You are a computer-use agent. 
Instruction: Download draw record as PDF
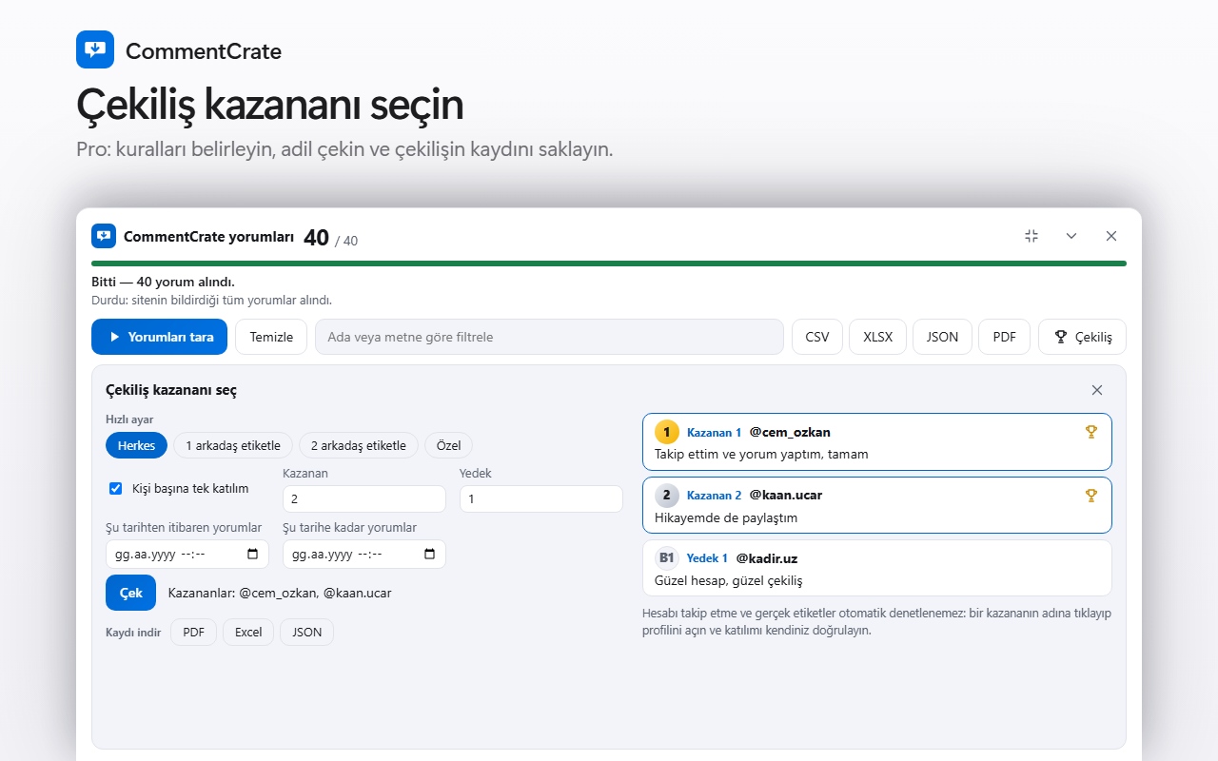point(193,633)
